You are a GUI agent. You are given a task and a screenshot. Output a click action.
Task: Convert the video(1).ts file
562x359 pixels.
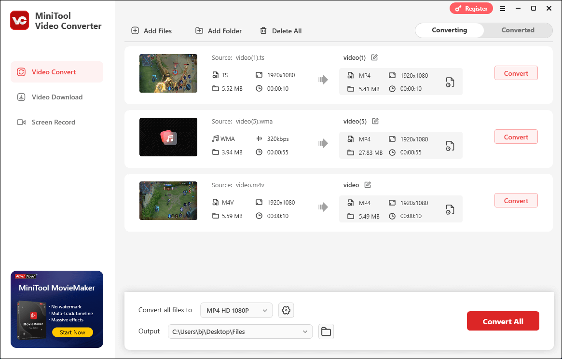[x=516, y=73]
